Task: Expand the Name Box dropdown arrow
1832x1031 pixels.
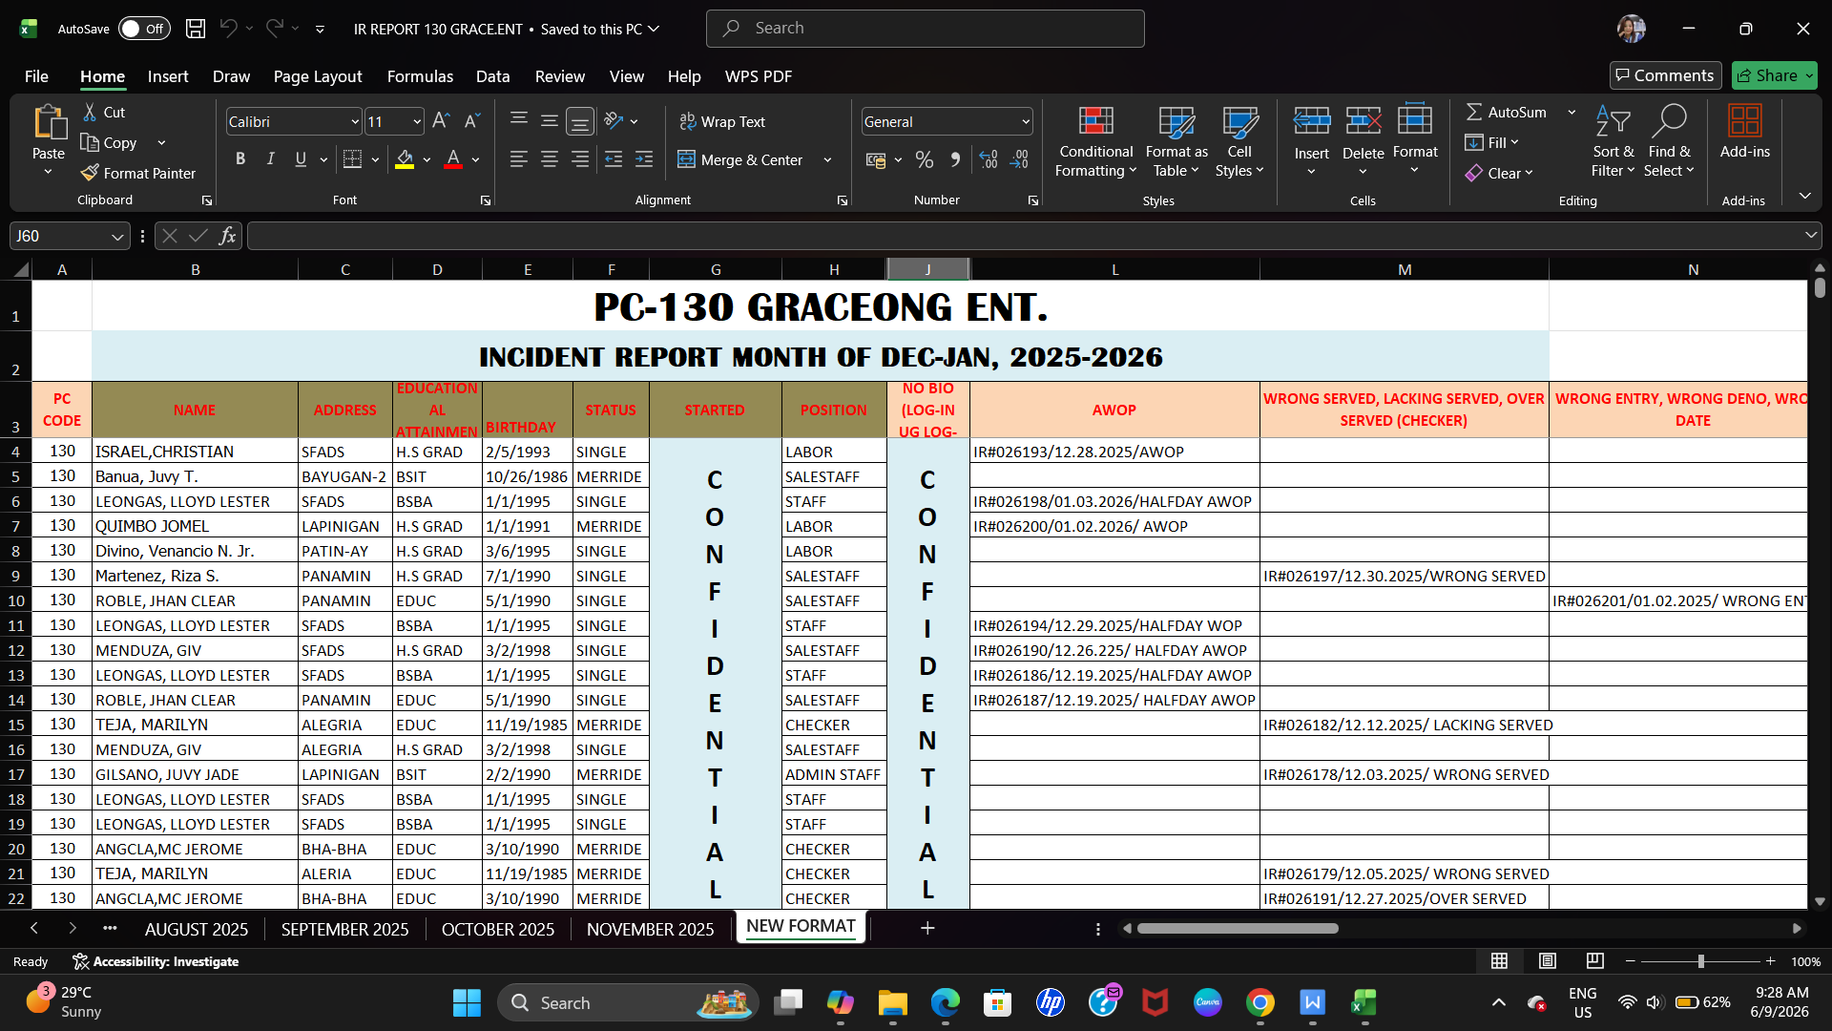Action: pyautogui.click(x=116, y=236)
